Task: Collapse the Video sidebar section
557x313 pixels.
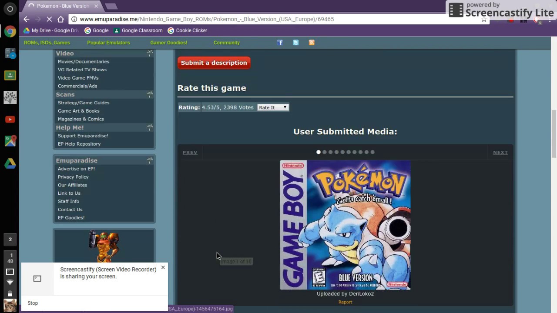Action: [x=150, y=53]
